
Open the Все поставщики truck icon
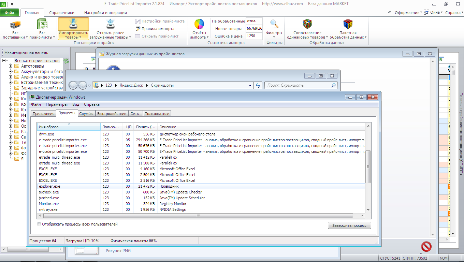(15, 25)
